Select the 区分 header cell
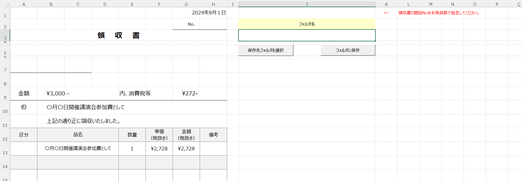 [x=24, y=135]
